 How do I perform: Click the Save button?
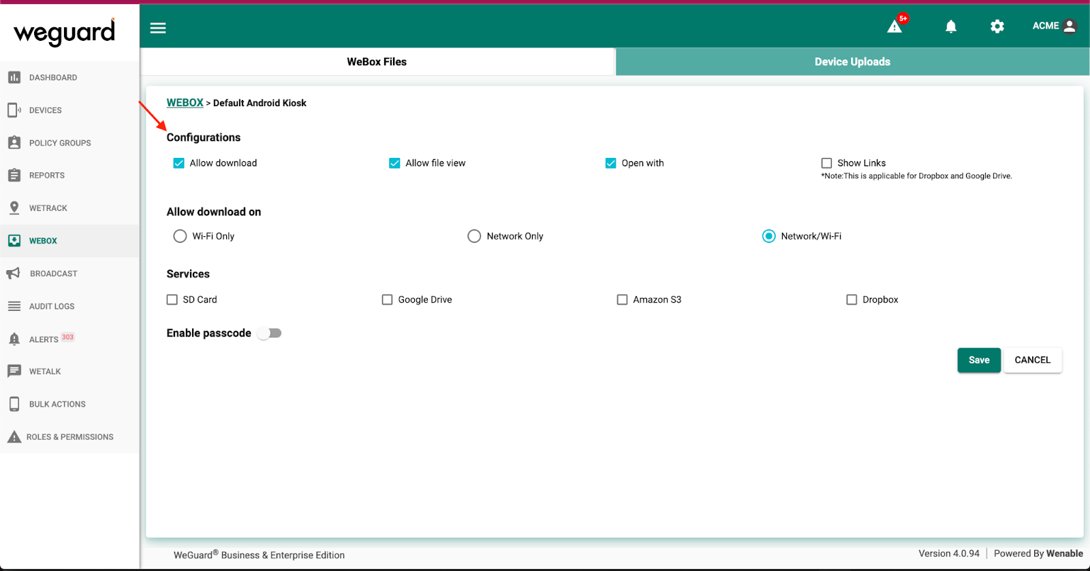[x=979, y=360]
